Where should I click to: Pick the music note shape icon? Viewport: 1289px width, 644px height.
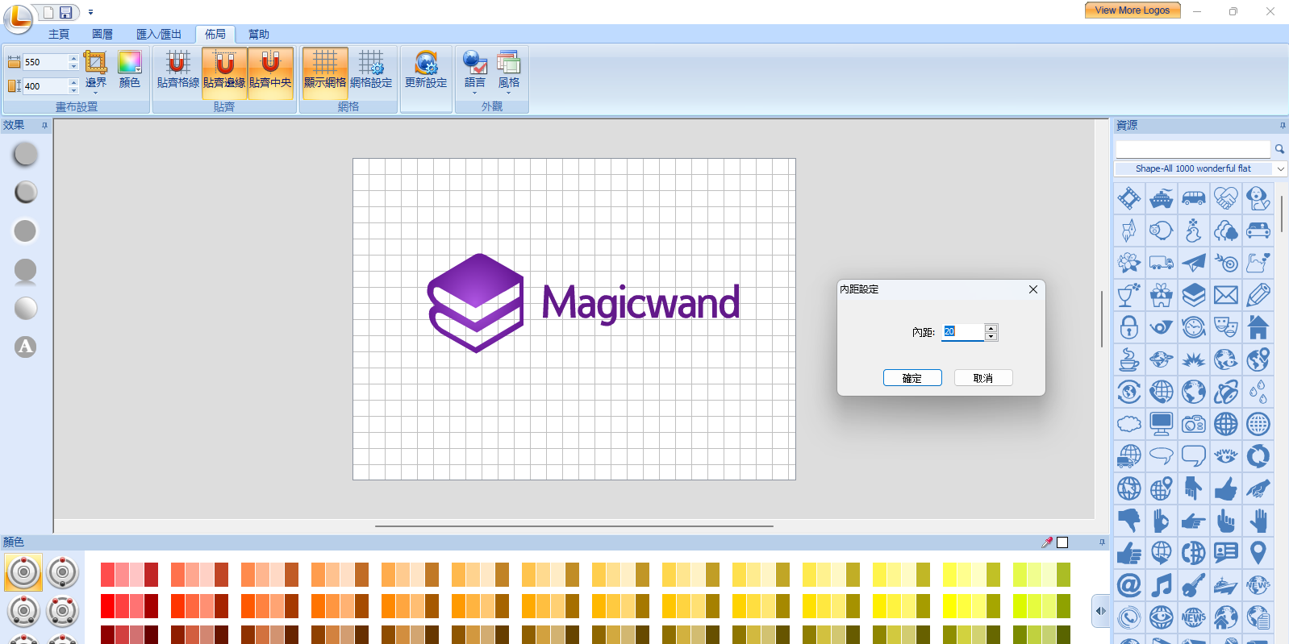point(1161,585)
